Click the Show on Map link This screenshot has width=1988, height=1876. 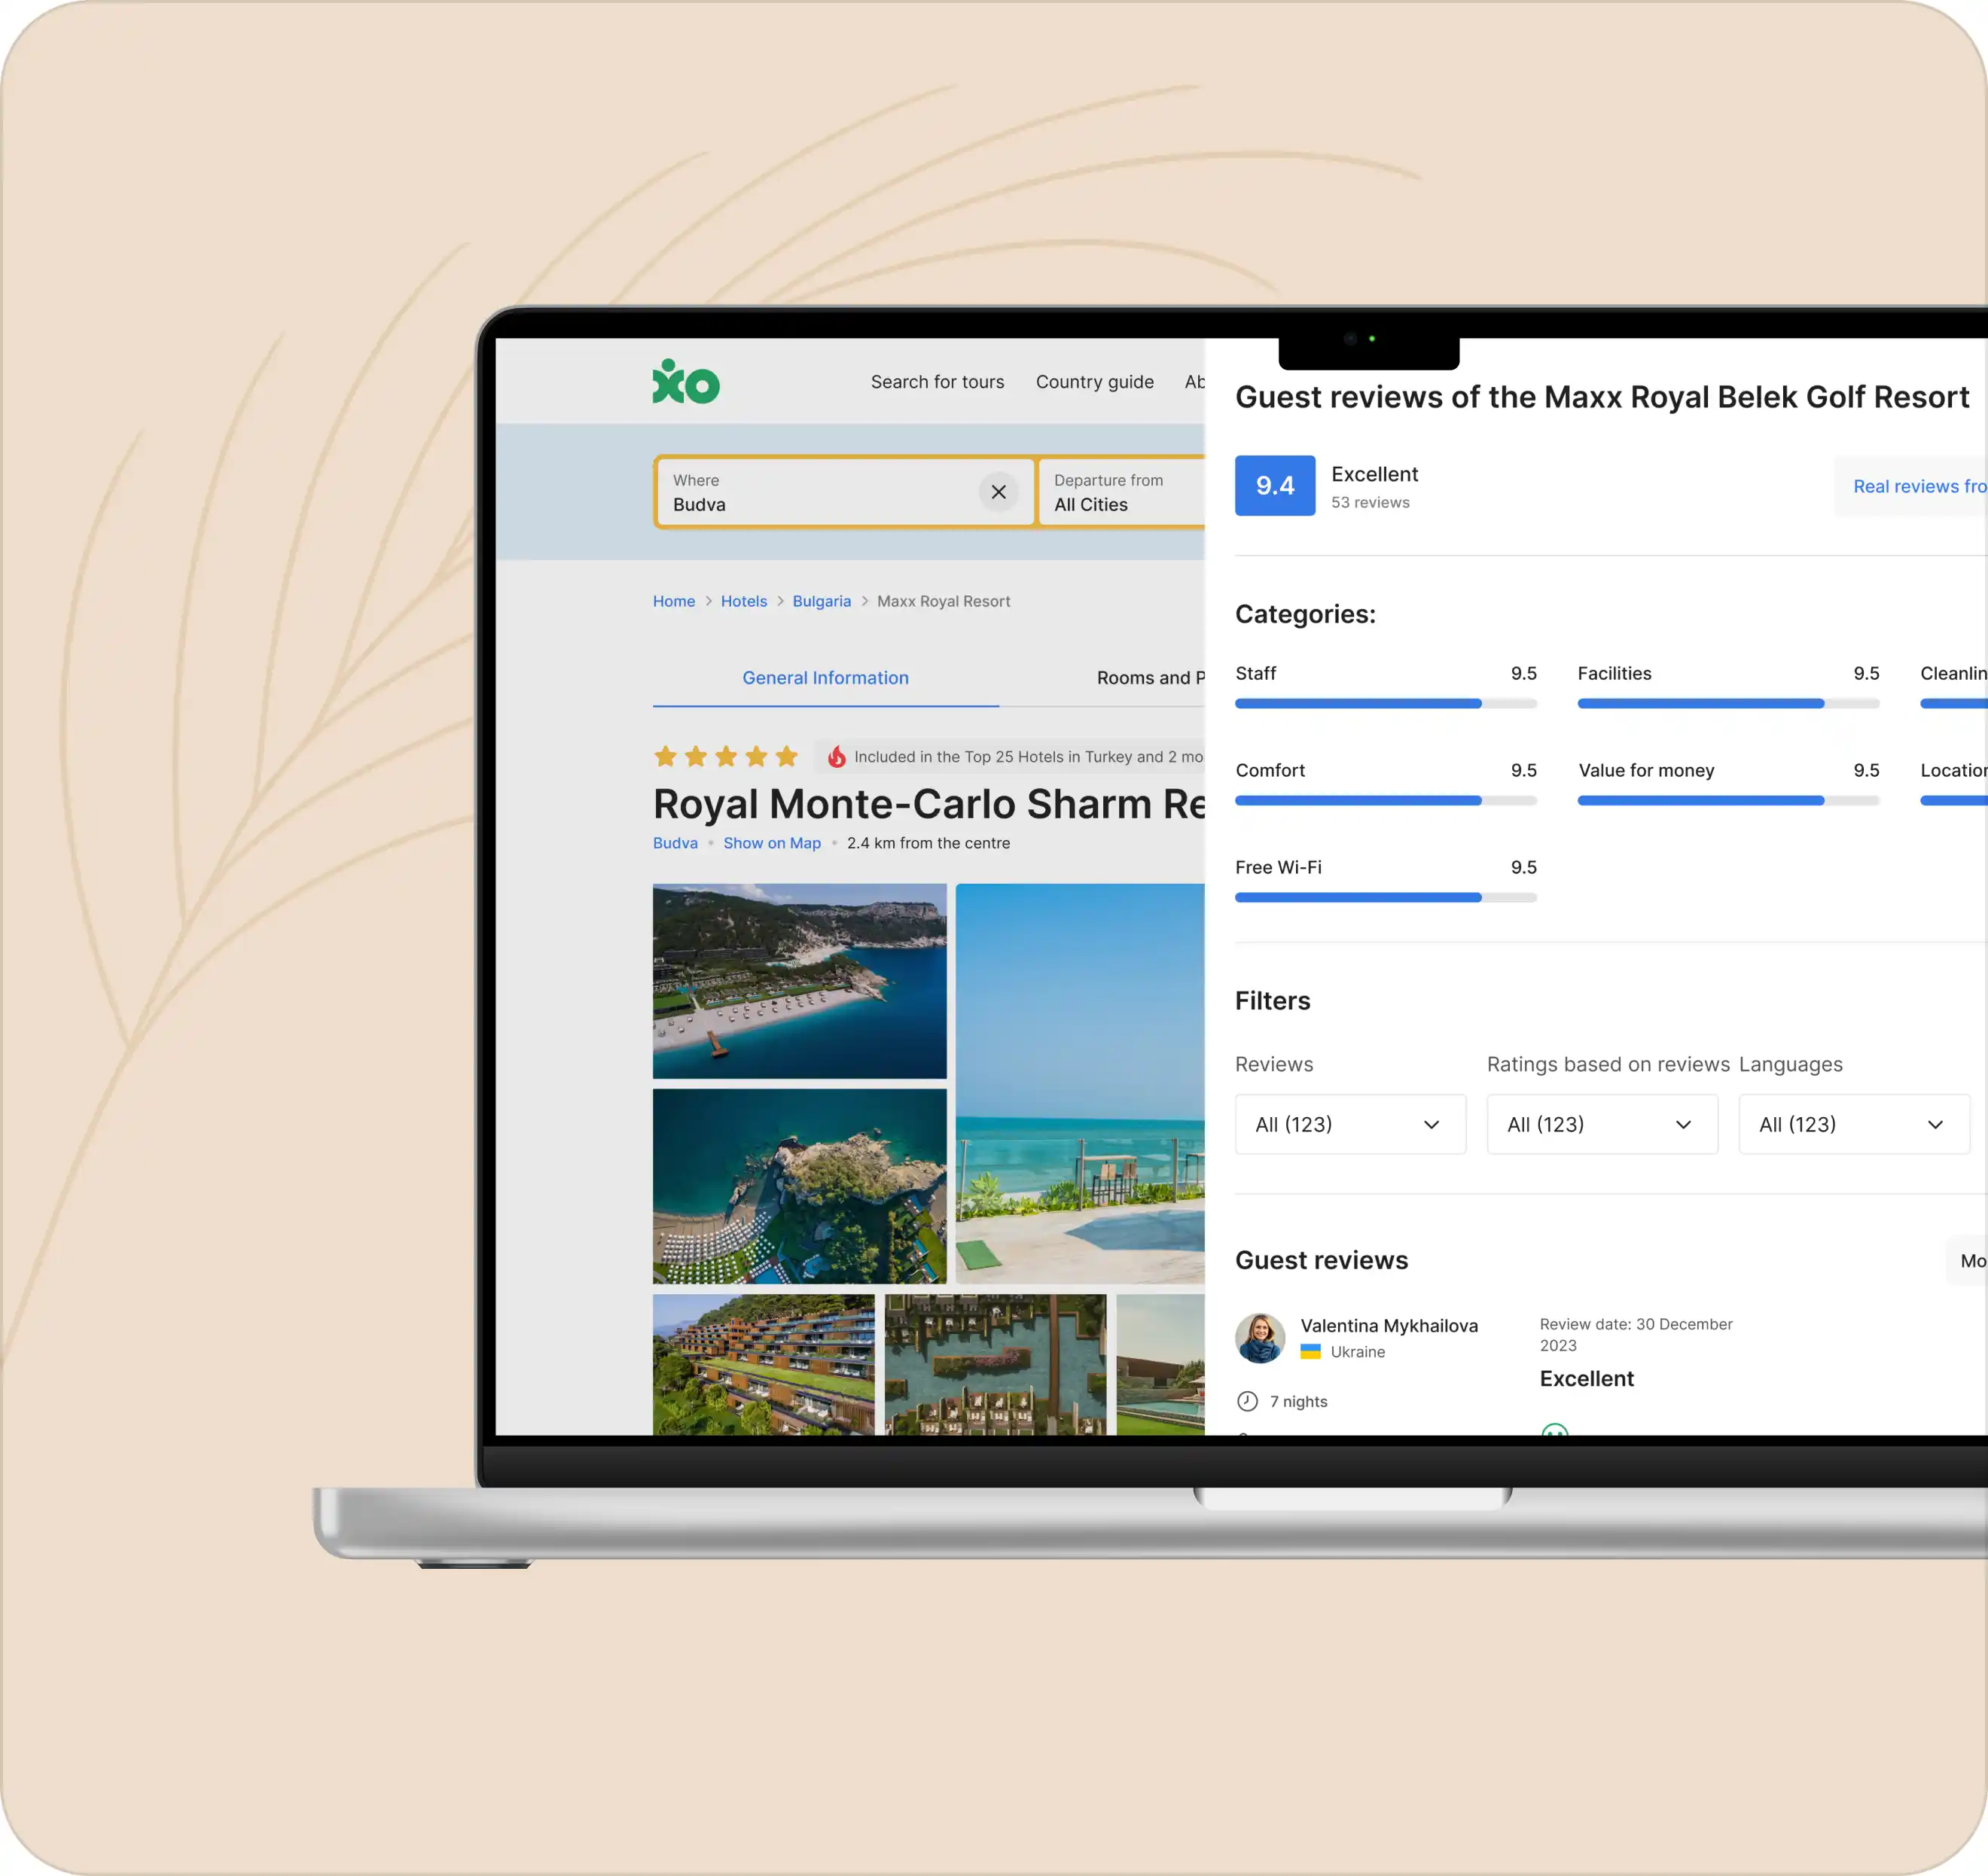(x=771, y=843)
